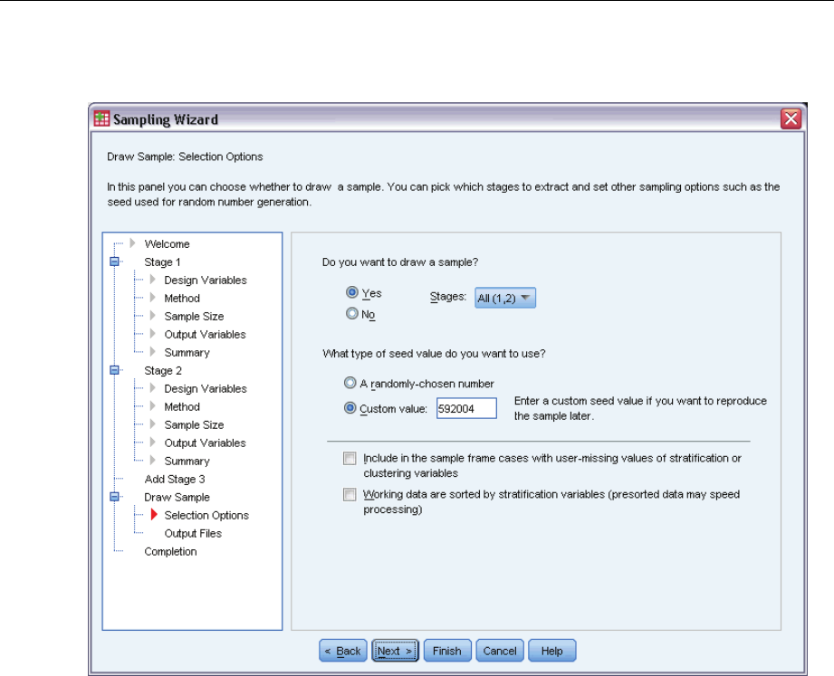Open Stage 1 Design Variables step
Viewport: 834px width, 676px height.
(206, 280)
